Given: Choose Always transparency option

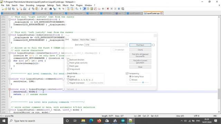Looking at the screenshot, I should click(x=130, y=80).
